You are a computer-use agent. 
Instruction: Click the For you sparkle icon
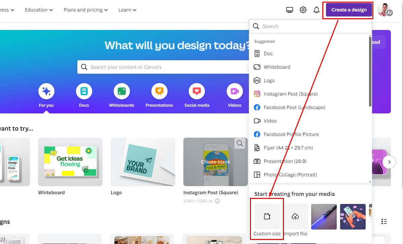(46, 91)
